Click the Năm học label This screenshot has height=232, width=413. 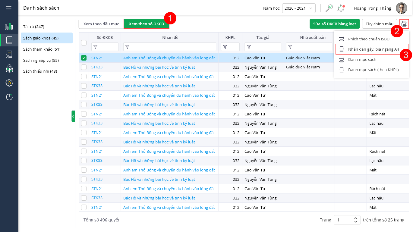tap(271, 8)
